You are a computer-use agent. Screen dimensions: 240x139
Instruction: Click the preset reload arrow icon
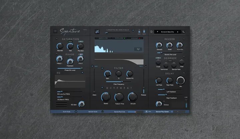coord(151,32)
